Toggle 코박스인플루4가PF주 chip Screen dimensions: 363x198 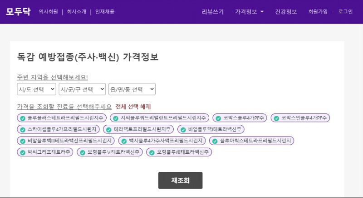[x=300, y=118]
